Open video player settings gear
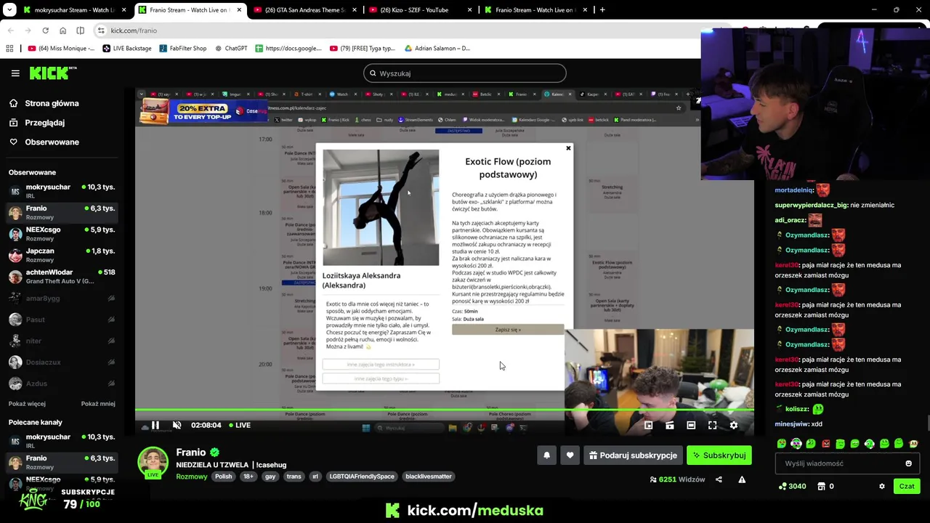 [x=734, y=425]
